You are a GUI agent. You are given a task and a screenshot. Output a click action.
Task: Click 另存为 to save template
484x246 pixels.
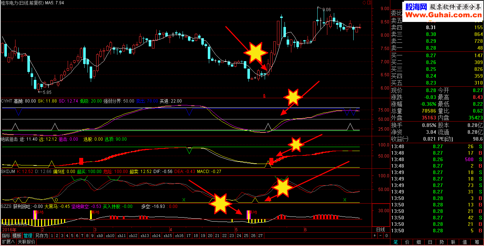[41, 236]
